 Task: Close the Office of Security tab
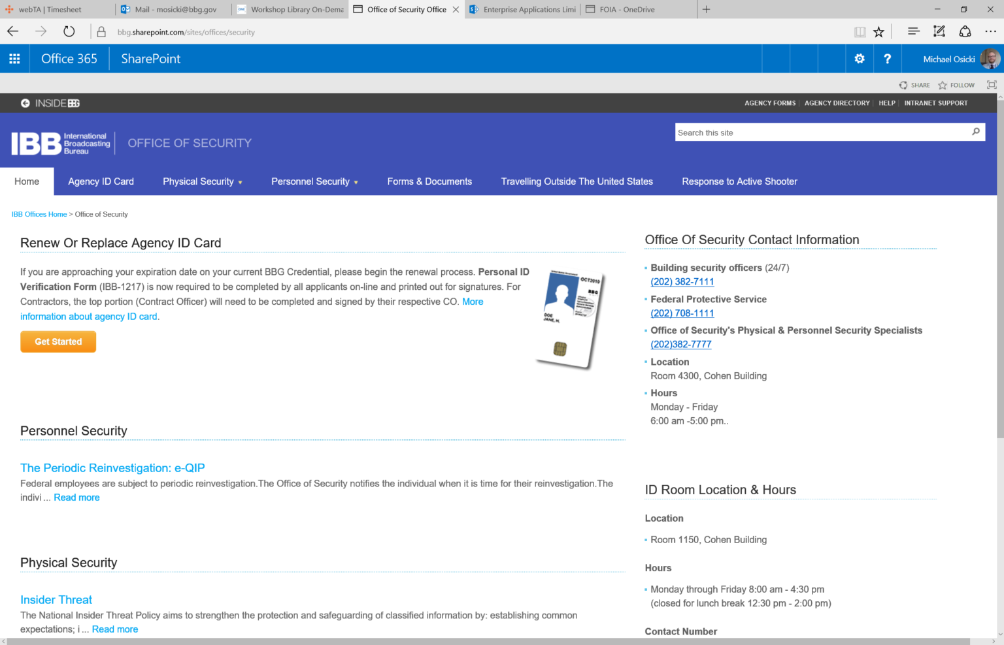(456, 9)
